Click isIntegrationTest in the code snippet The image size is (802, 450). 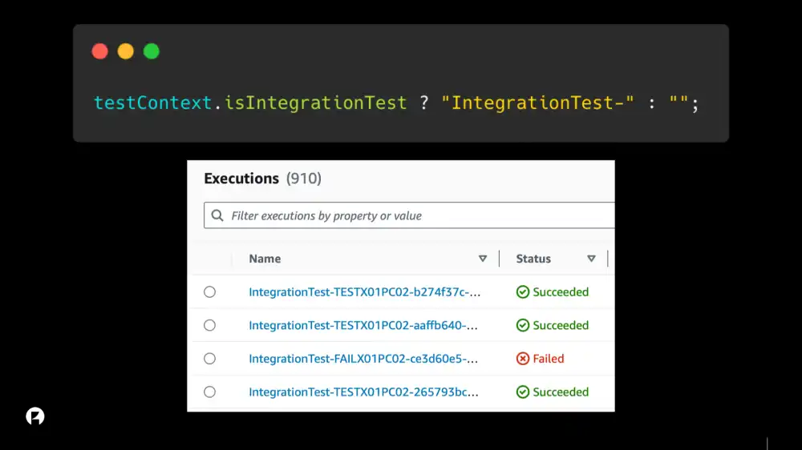(315, 102)
